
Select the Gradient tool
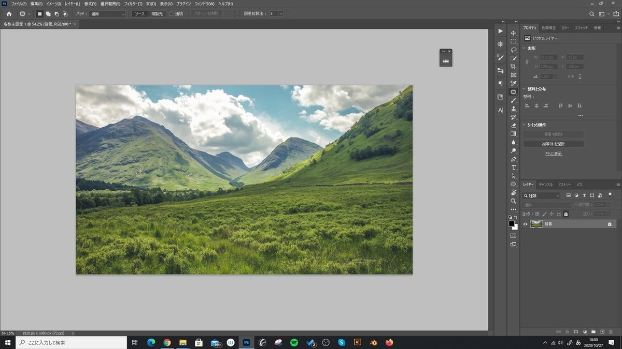pyautogui.click(x=514, y=133)
